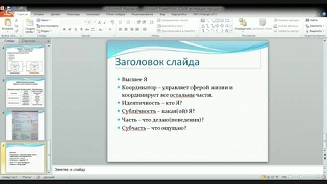
Task: Open the Text Direction (Направление текста) dropdown
Action: pos(174,20)
